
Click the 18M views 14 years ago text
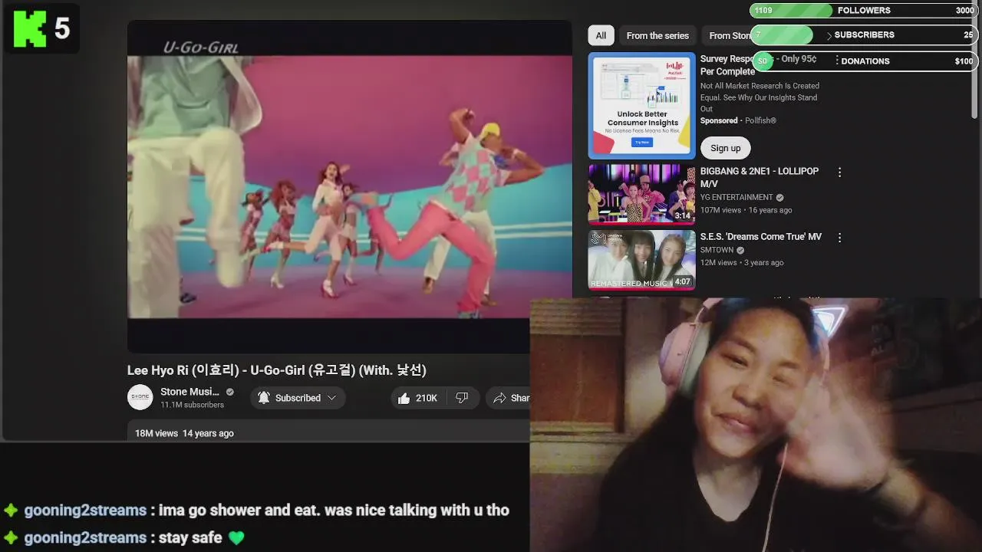pyautogui.click(x=184, y=433)
